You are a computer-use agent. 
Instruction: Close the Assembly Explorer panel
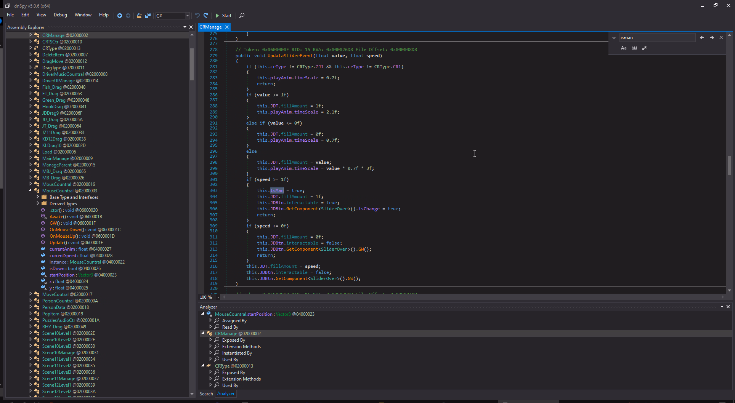(x=191, y=27)
